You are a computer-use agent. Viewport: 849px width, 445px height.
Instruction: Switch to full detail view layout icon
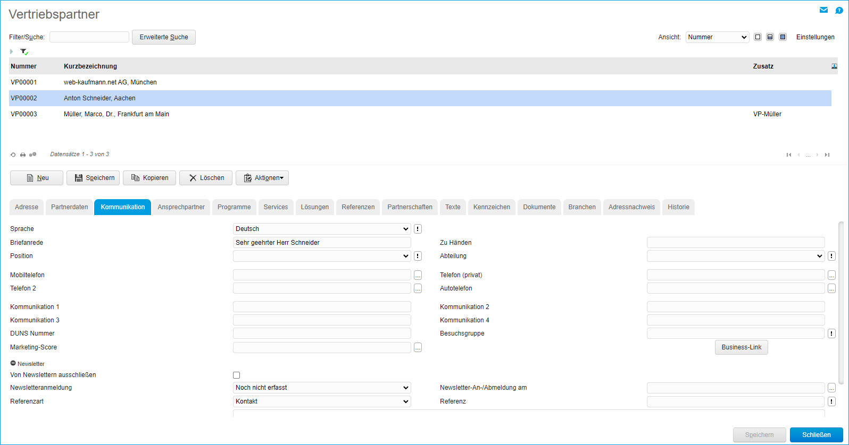coord(783,37)
